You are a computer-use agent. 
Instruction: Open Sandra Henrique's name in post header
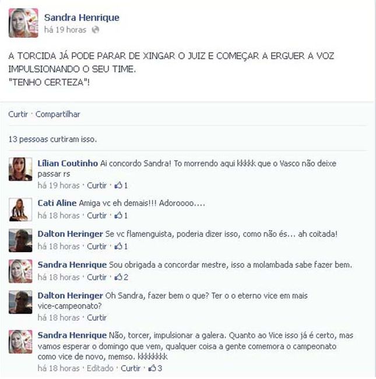pyautogui.click(x=82, y=17)
